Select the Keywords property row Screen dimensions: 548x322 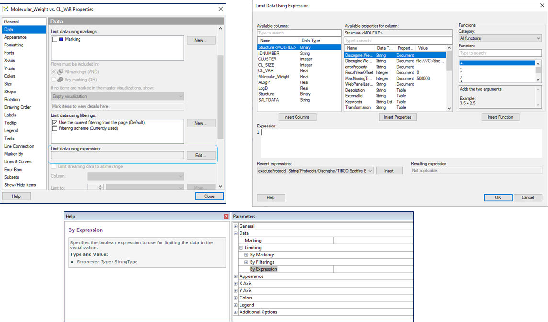pos(395,102)
